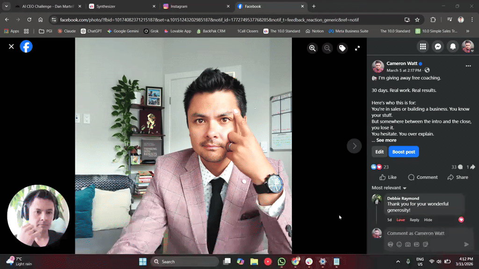Open the weather widget showing Light rain
The height and width of the screenshot is (269, 479).
(20, 262)
